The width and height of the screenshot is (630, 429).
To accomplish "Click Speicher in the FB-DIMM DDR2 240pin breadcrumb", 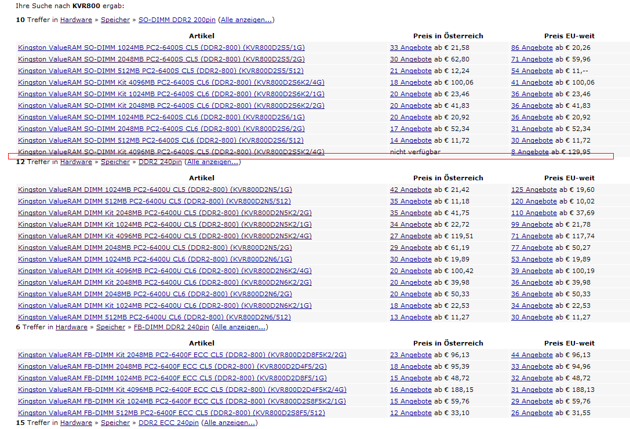I will [111, 328].
